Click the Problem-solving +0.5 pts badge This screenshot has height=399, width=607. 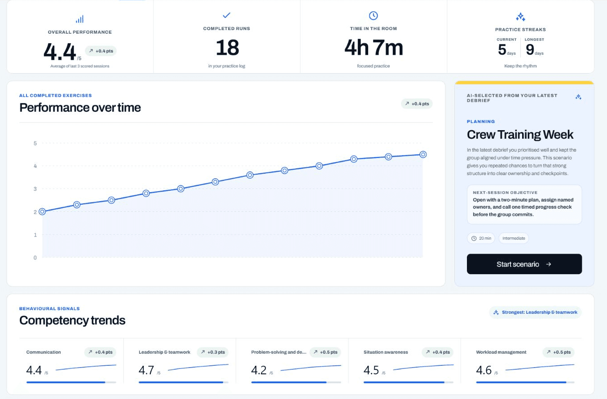pyautogui.click(x=325, y=352)
